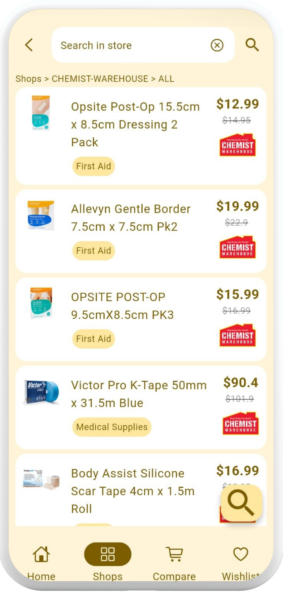Clear the search field with X icon
The height and width of the screenshot is (592, 283).
[217, 45]
